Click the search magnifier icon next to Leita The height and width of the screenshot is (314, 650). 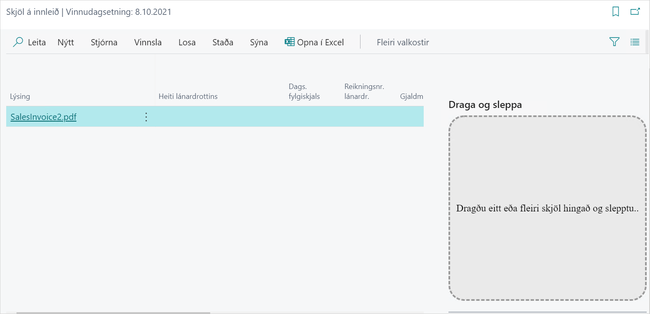click(x=18, y=42)
